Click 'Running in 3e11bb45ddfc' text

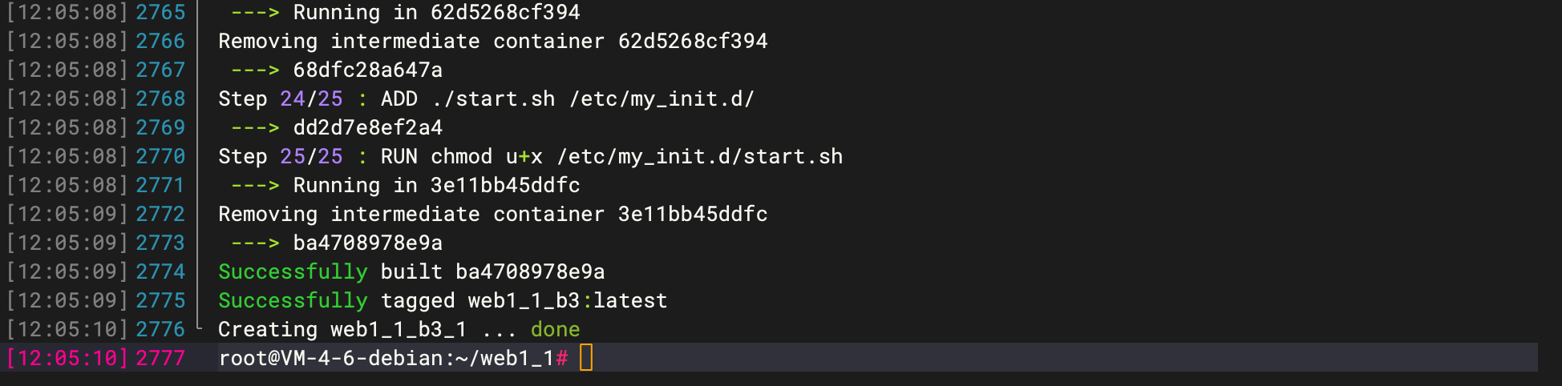[x=436, y=185]
